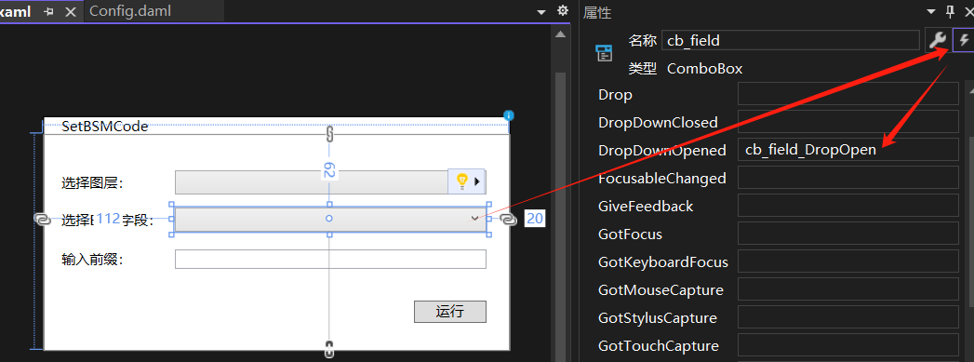This screenshot has height=362, width=974.
Task: Switch to the event handlers lightning icon
Action: pyautogui.click(x=964, y=41)
